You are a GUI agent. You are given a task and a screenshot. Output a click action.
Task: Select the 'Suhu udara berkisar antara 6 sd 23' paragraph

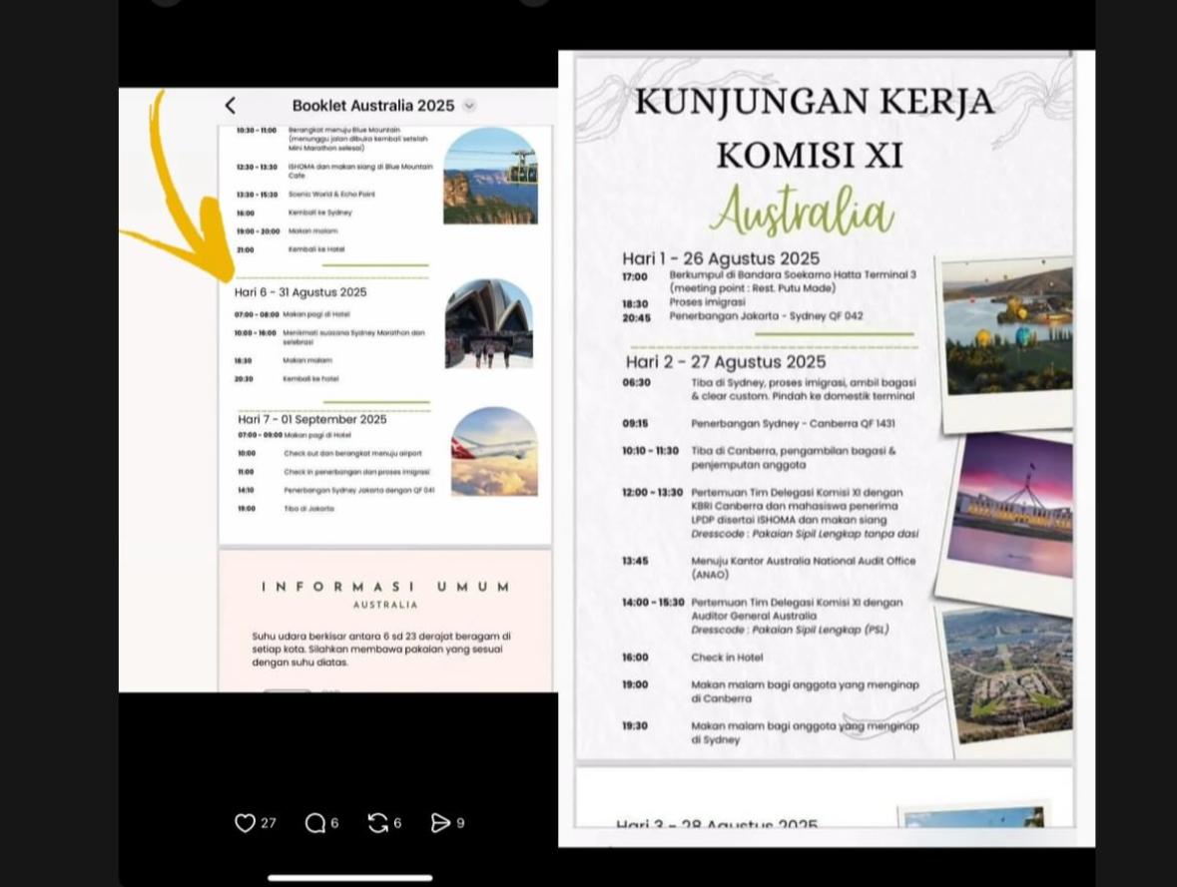[x=381, y=650]
